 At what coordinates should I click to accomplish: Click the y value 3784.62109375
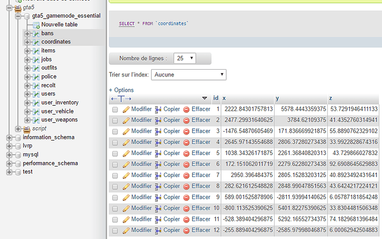tap(306, 120)
